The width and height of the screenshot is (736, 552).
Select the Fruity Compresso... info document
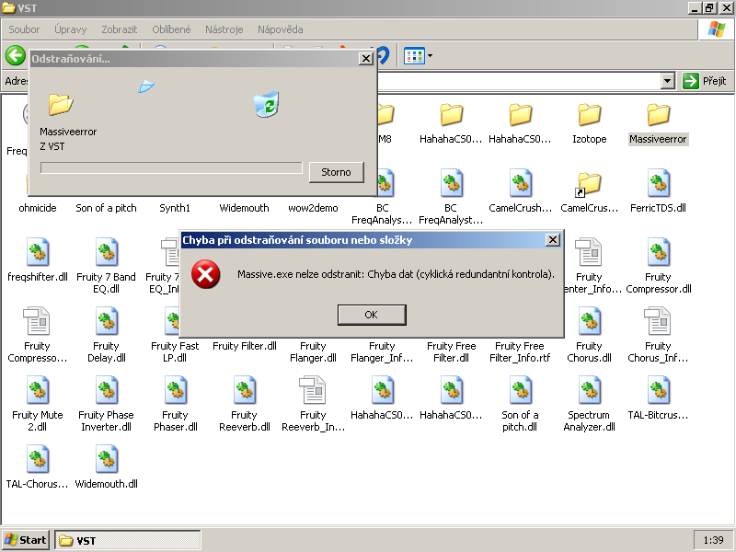[x=37, y=335]
